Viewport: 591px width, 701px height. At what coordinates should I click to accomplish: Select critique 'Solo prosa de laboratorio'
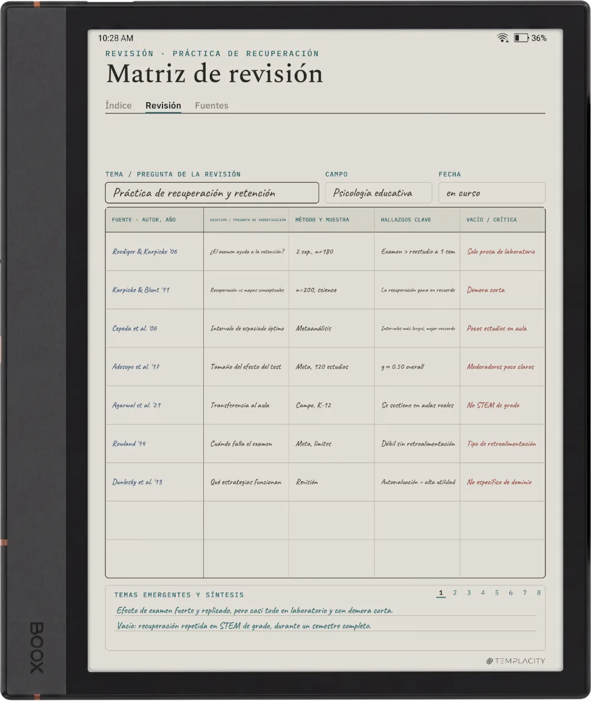[x=501, y=252]
